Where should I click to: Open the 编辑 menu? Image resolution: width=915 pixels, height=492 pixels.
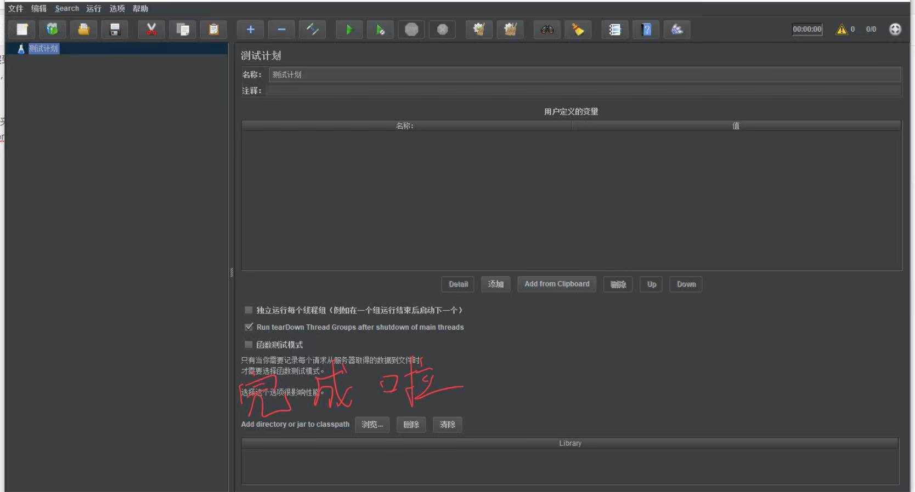39,9
